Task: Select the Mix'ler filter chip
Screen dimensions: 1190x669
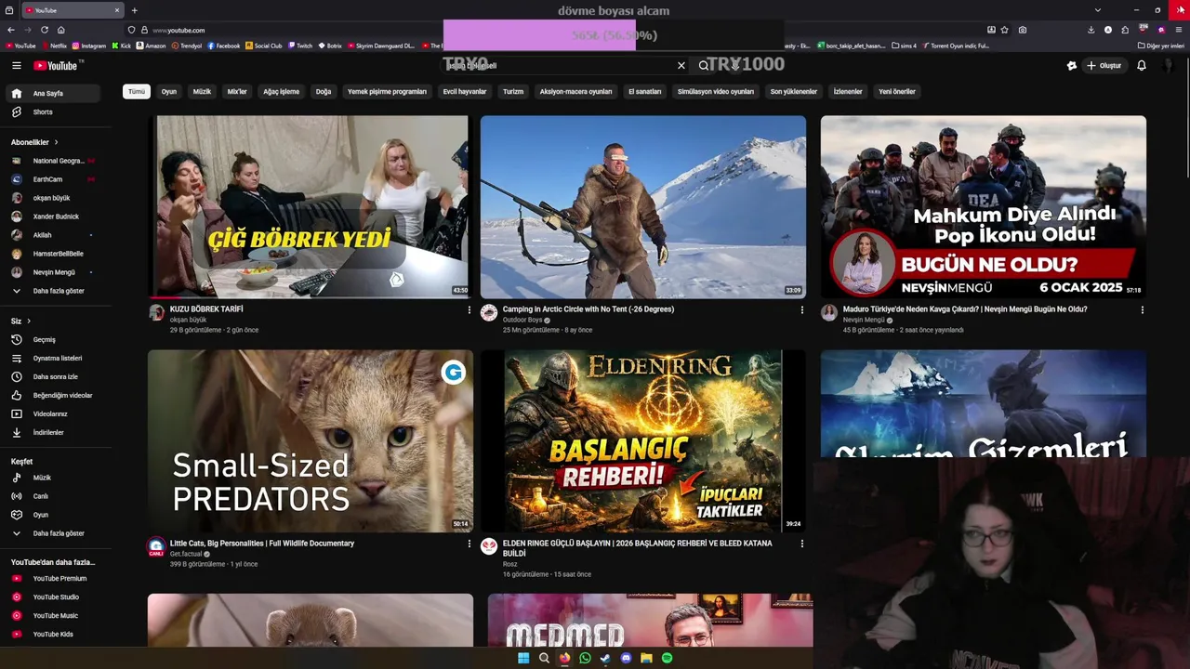Action: point(237,92)
